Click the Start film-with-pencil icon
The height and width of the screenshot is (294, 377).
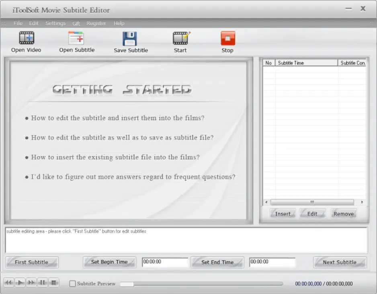[182, 38]
